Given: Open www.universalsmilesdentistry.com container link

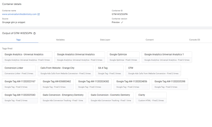Looking at the screenshot, I should [19, 14].
